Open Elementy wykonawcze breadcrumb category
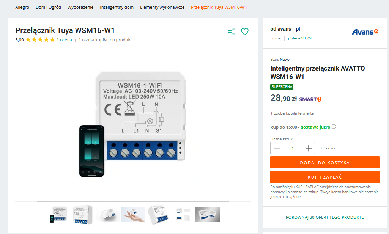389x234 pixels. 162,8
